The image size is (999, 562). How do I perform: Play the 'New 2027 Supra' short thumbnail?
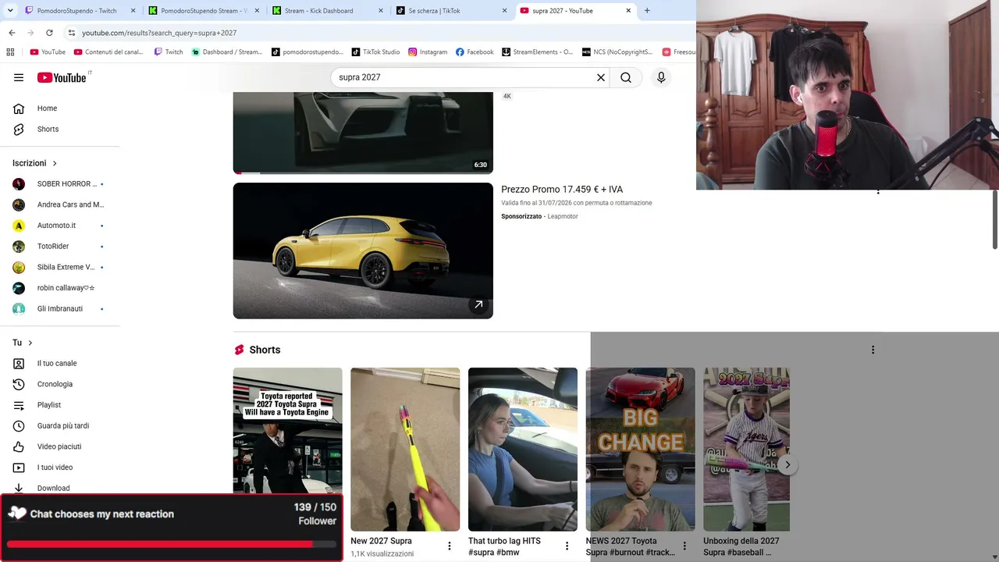click(x=405, y=449)
